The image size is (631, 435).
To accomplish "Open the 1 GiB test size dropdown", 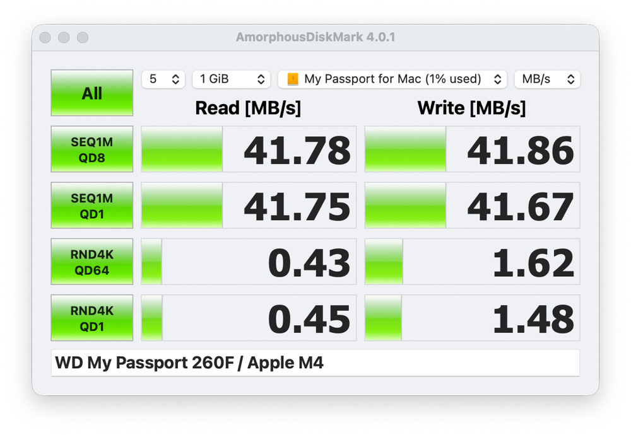I will [232, 79].
